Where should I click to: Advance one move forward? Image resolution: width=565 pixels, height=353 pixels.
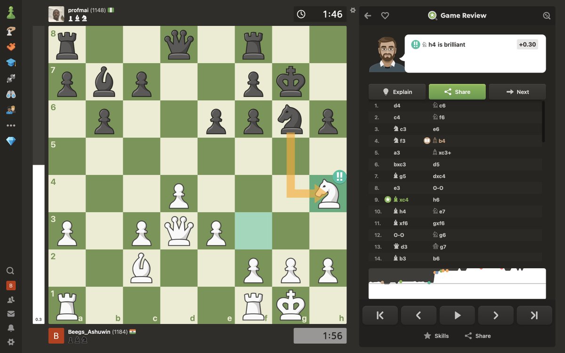tap(496, 315)
